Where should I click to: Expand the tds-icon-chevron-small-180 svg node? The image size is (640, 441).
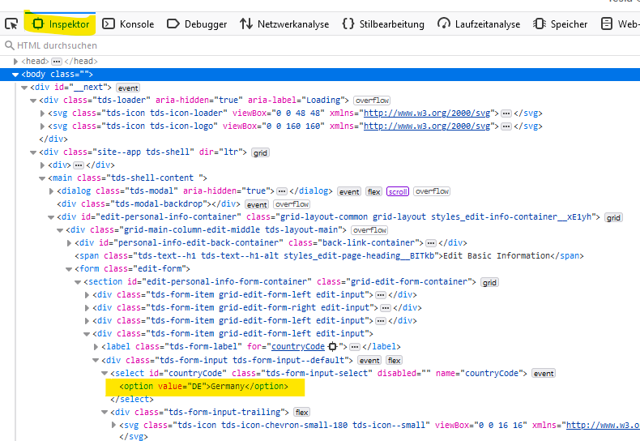coord(114,426)
